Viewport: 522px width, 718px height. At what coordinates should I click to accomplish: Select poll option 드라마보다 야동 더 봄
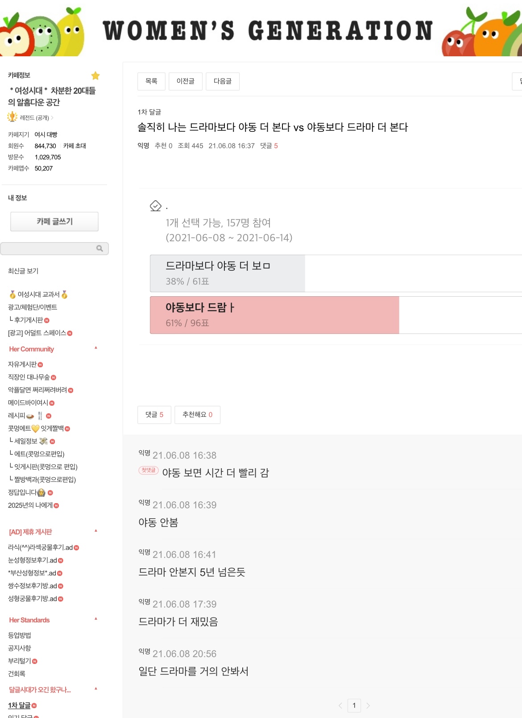point(218,266)
